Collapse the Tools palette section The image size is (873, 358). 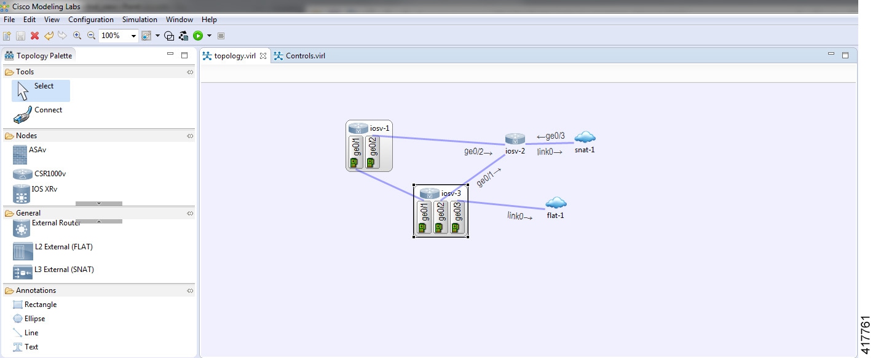pos(98,72)
